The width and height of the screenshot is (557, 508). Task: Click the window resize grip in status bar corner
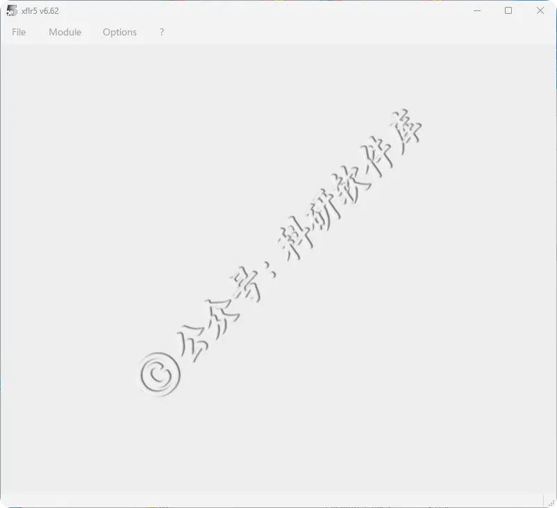point(551,502)
